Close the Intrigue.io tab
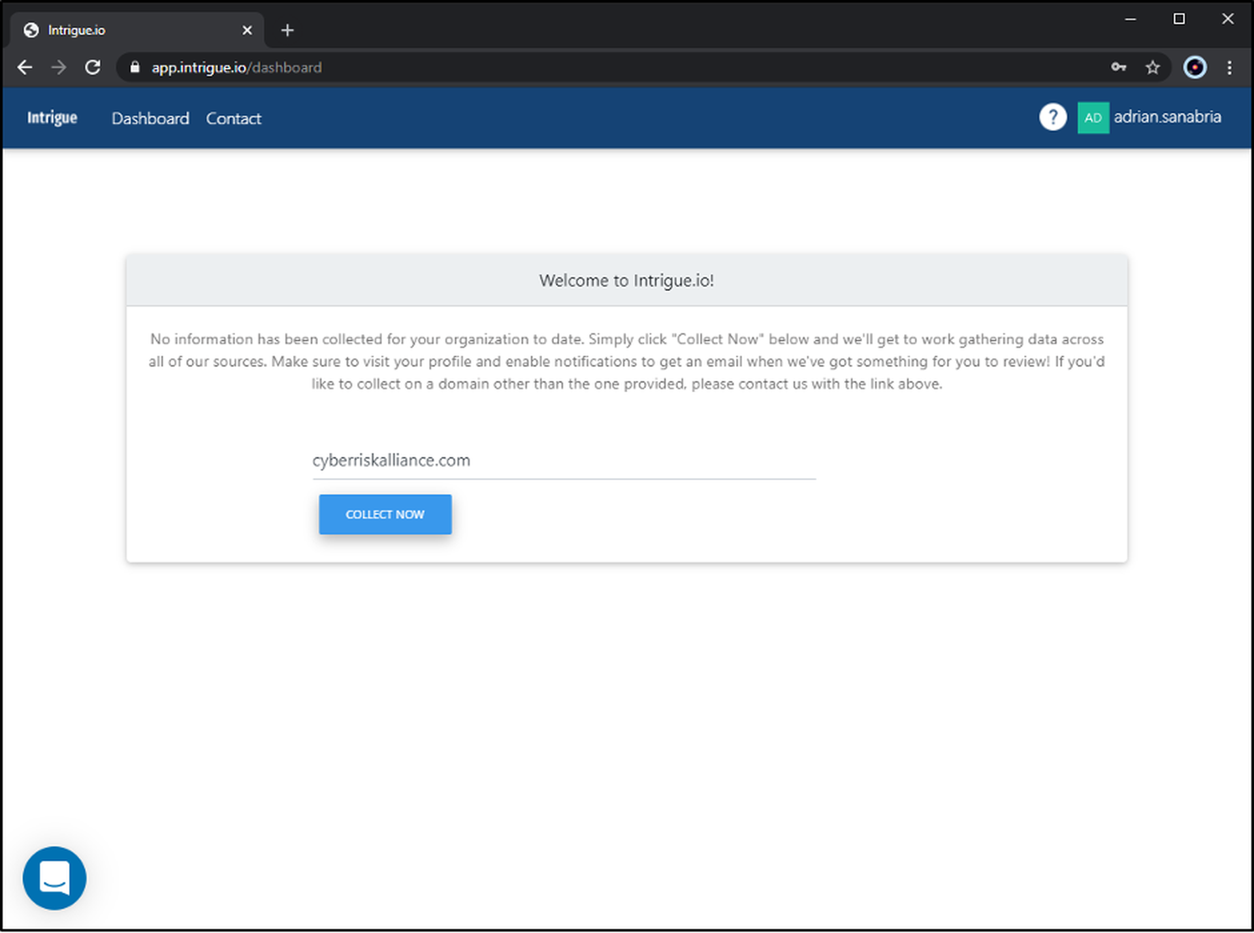 point(247,30)
